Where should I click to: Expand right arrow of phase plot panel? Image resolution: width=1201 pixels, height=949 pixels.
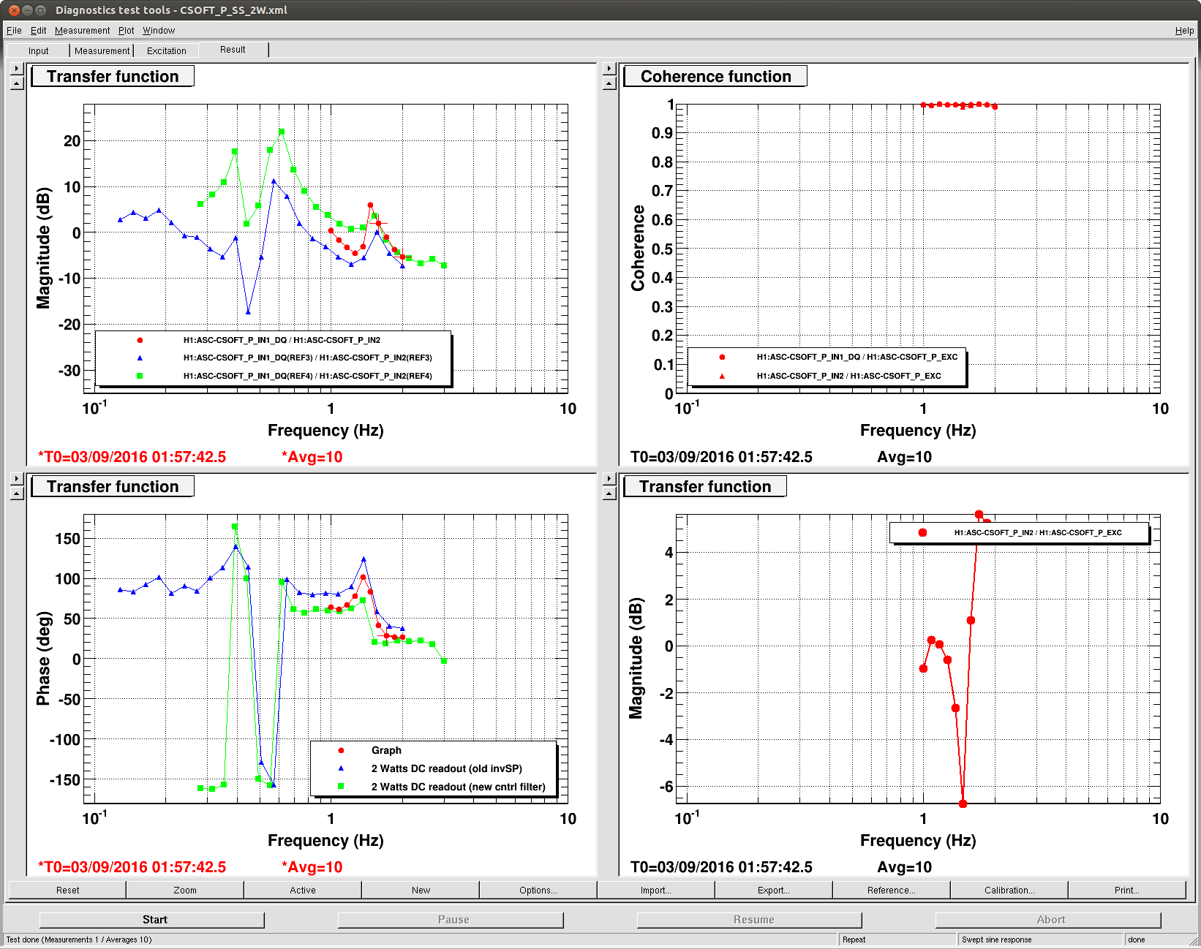(17, 479)
